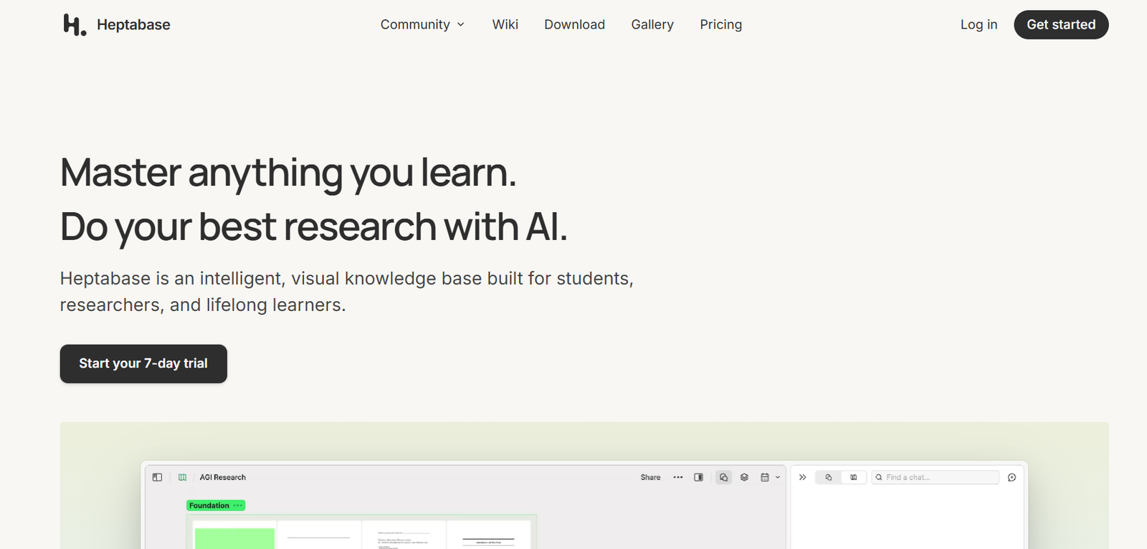The height and width of the screenshot is (549, 1147).
Task: Open the Wiki nav item
Action: pos(505,24)
